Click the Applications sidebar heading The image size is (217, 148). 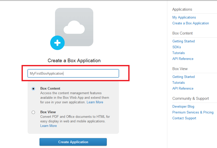coord(182,9)
